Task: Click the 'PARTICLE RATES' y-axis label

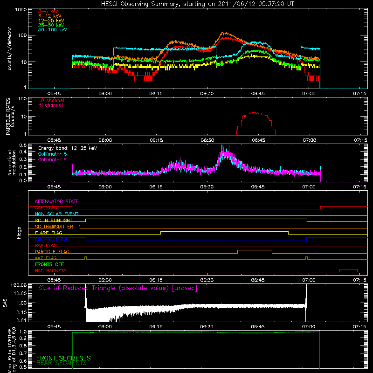Action: point(8,117)
